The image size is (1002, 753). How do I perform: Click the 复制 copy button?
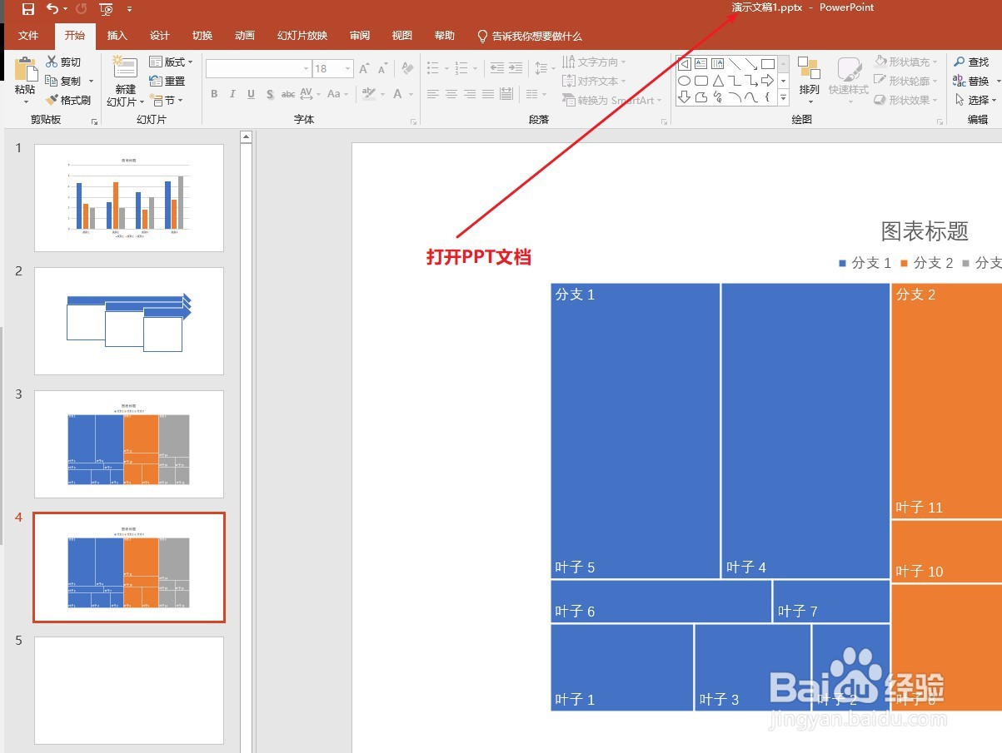63,81
